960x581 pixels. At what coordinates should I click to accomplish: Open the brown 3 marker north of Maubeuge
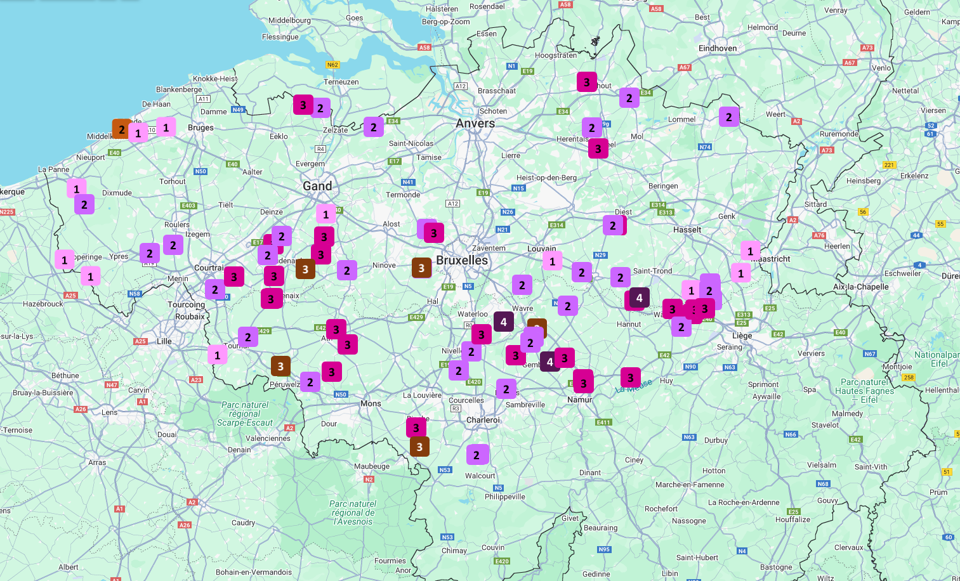pyautogui.click(x=419, y=447)
